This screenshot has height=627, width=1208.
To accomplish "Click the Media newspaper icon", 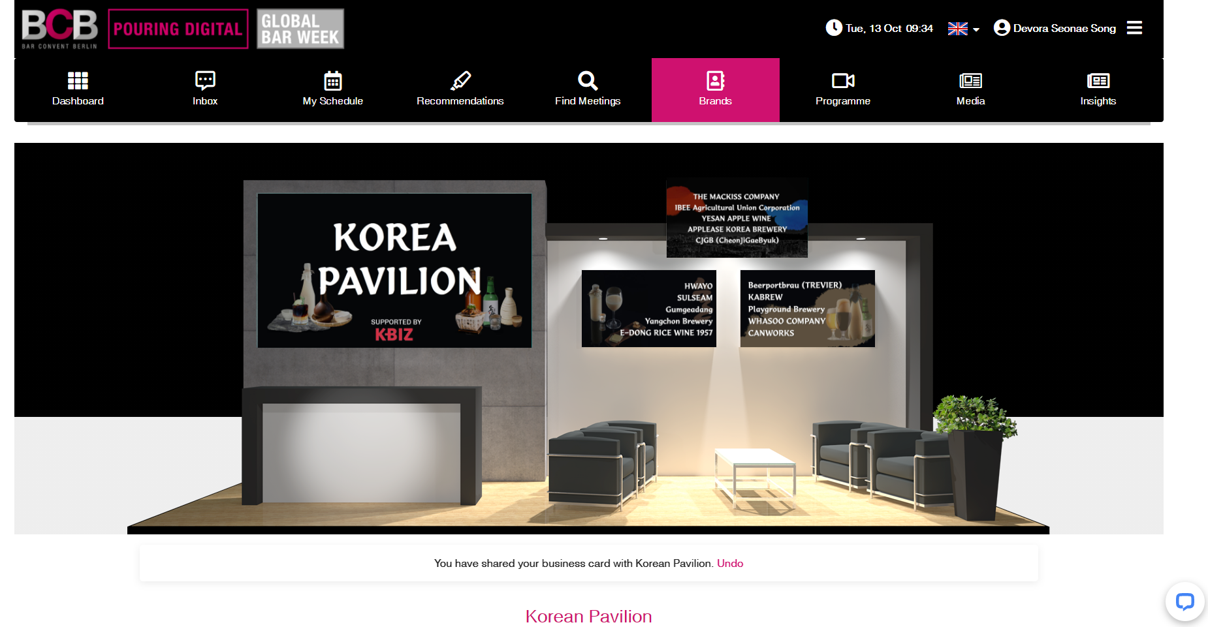I will point(970,80).
